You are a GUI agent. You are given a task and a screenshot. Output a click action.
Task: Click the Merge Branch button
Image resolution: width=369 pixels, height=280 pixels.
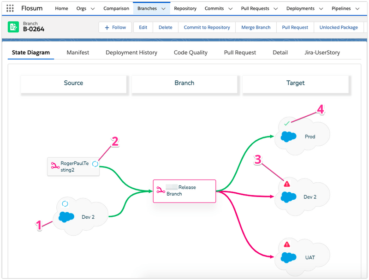pos(256,27)
